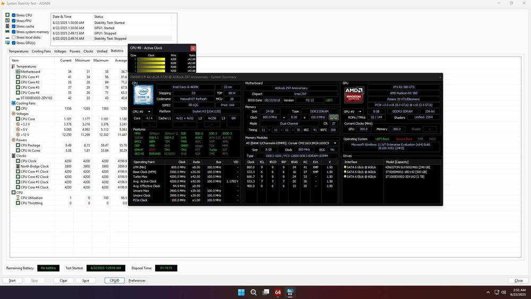The height and width of the screenshot is (299, 531).
Task: Switch to AIDA64 via taskbar icon
Action: 278,292
